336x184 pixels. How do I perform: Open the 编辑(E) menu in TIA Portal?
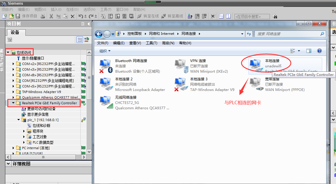click(24, 9)
